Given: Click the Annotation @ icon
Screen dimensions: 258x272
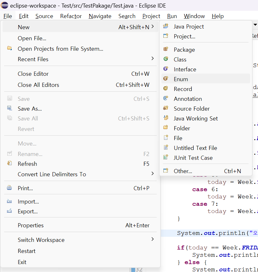Looking at the screenshot, I should 166,98.
